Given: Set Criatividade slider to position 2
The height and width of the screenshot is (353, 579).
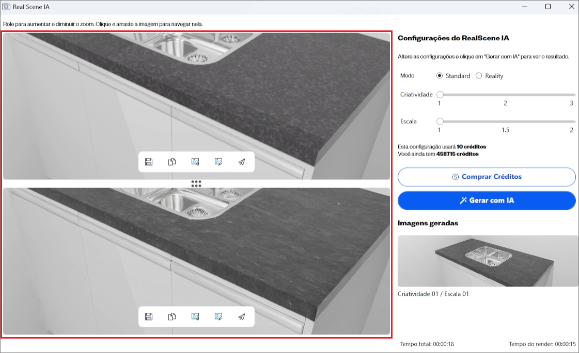Looking at the screenshot, I should tap(505, 95).
